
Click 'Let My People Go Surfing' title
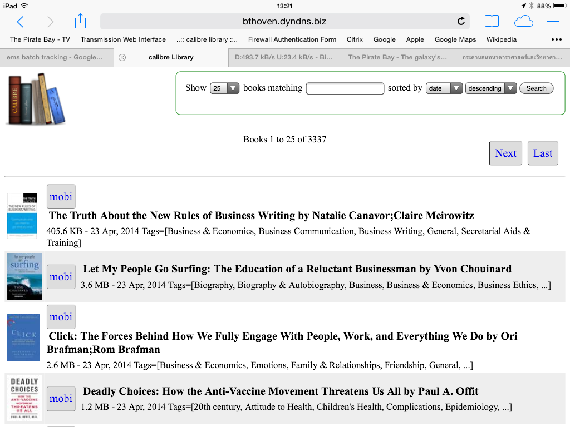point(297,269)
